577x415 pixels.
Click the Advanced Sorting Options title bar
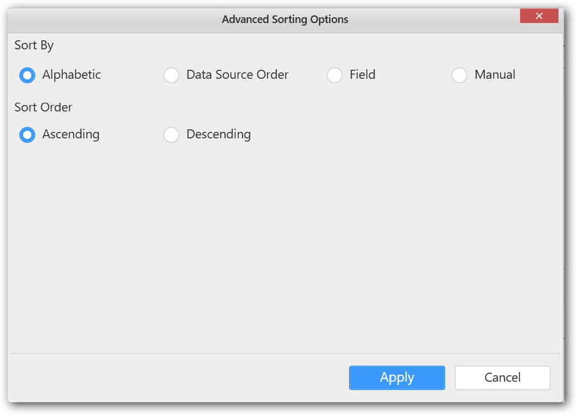[x=285, y=20]
